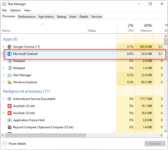Click the Antimalware Service Executable icon
The height and width of the screenshot is (150, 168).
pyautogui.click(x=10, y=99)
